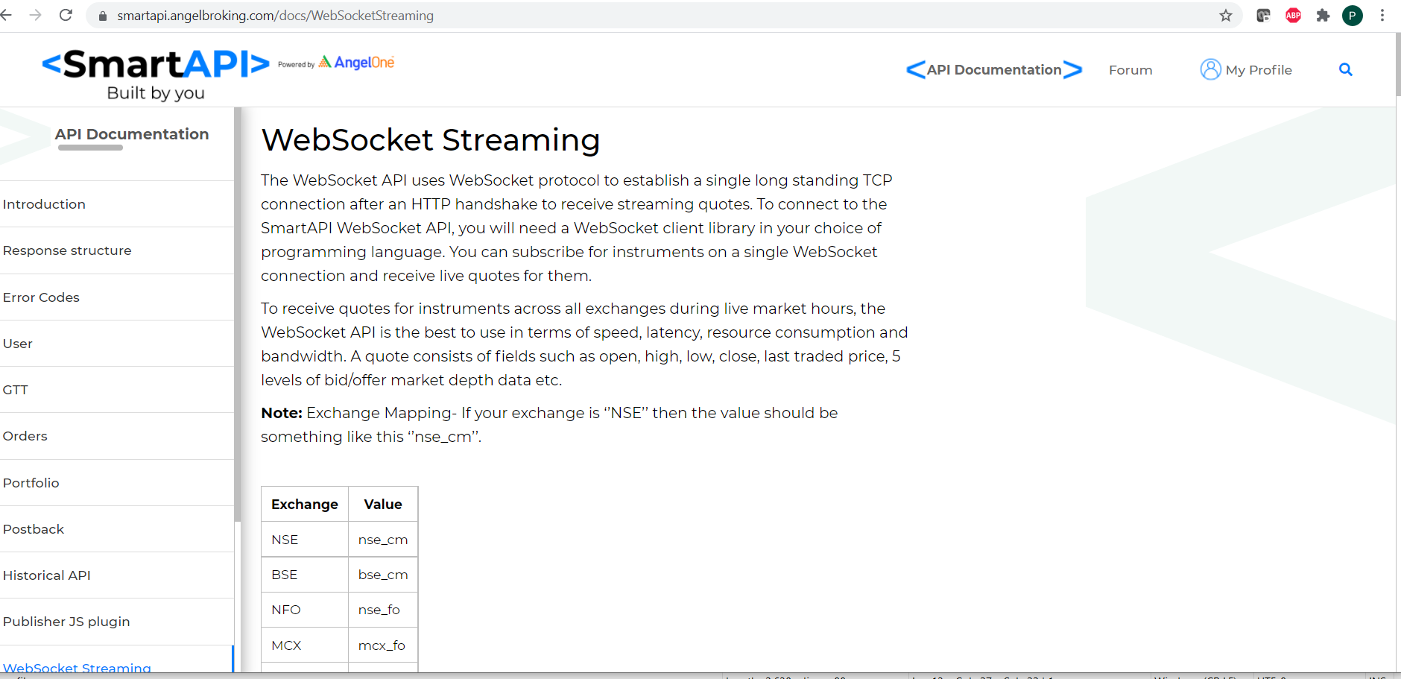Open the Chrome profile avatar P
The image size is (1401, 679).
point(1353,15)
